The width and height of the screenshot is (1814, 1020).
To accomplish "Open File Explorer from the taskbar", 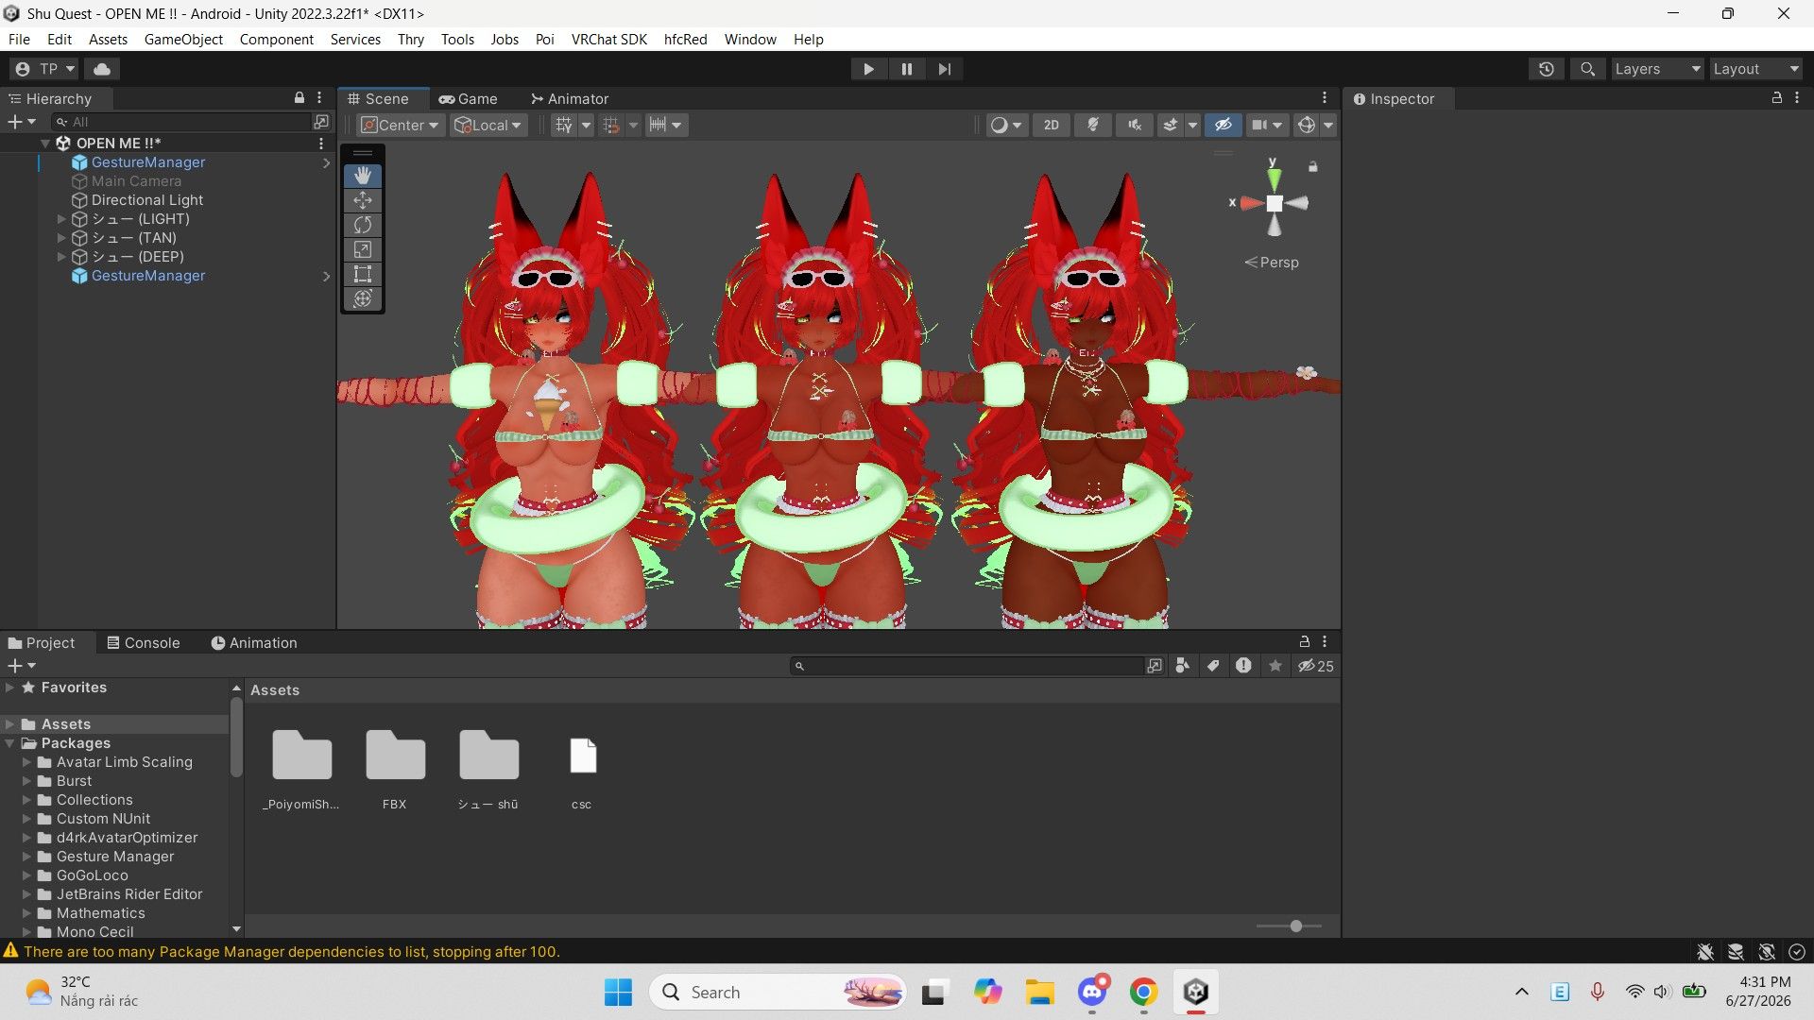I will pyautogui.click(x=1039, y=992).
